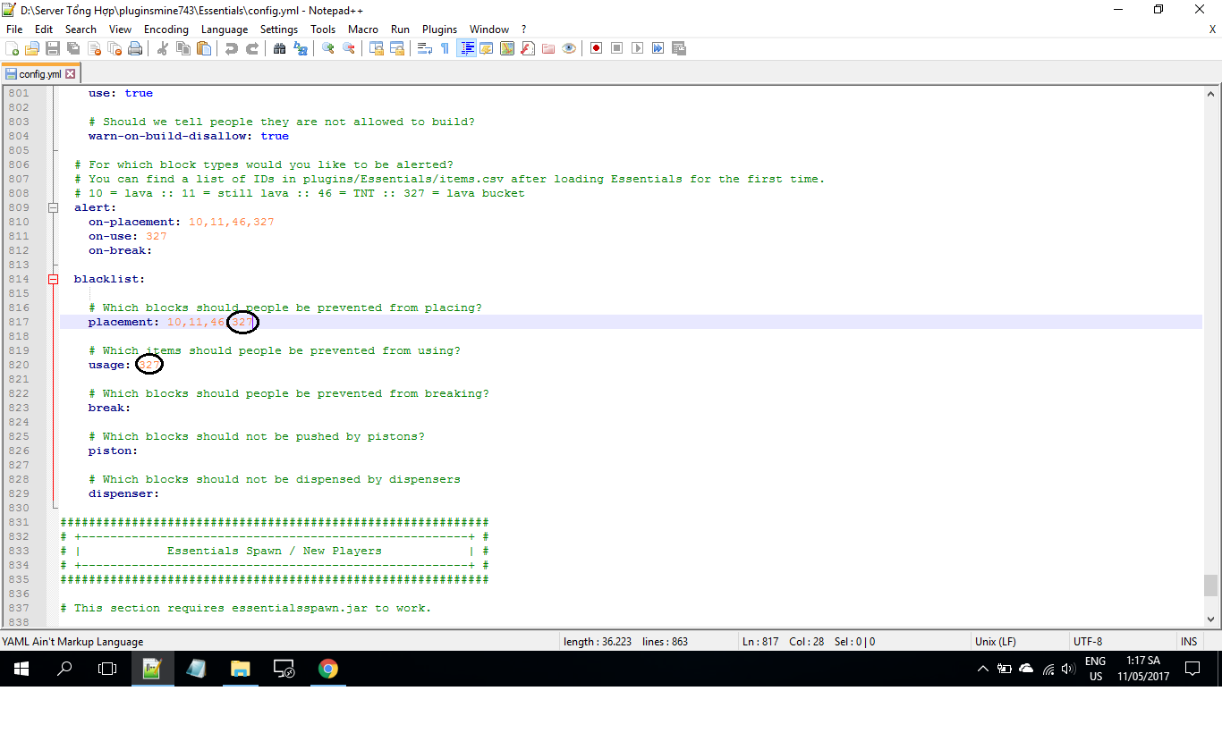
Task: Disable the Show Indent Guide button
Action: (x=466, y=48)
